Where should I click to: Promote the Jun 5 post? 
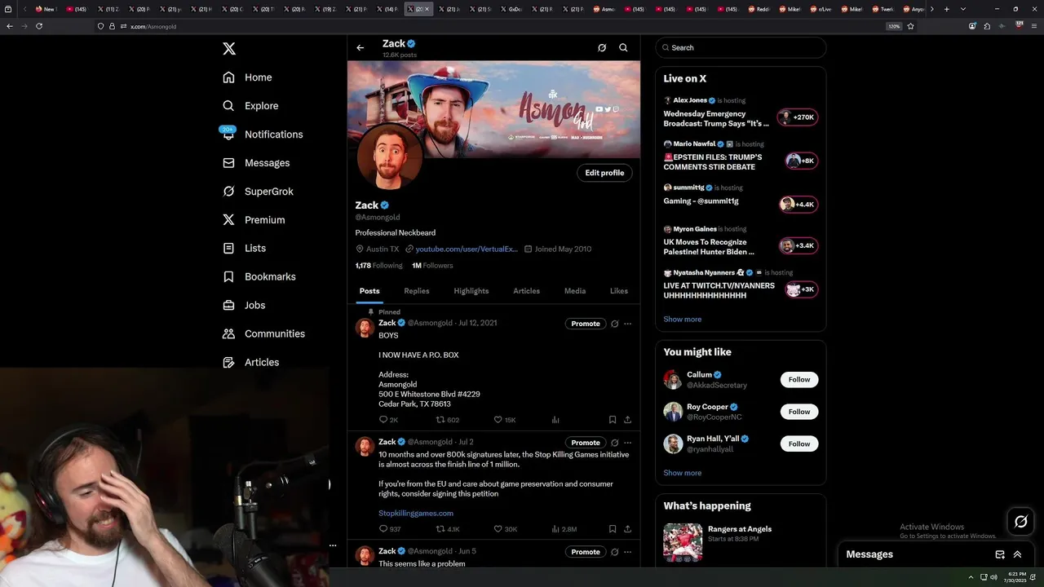(x=586, y=552)
